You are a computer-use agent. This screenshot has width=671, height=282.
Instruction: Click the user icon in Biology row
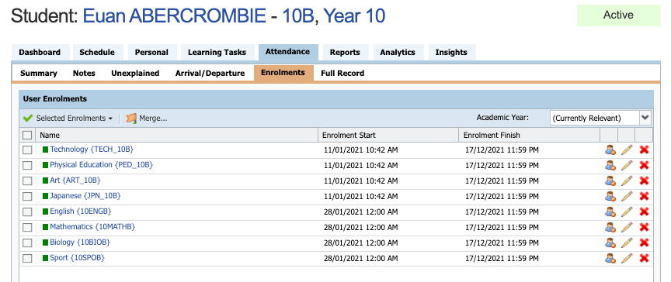point(610,242)
